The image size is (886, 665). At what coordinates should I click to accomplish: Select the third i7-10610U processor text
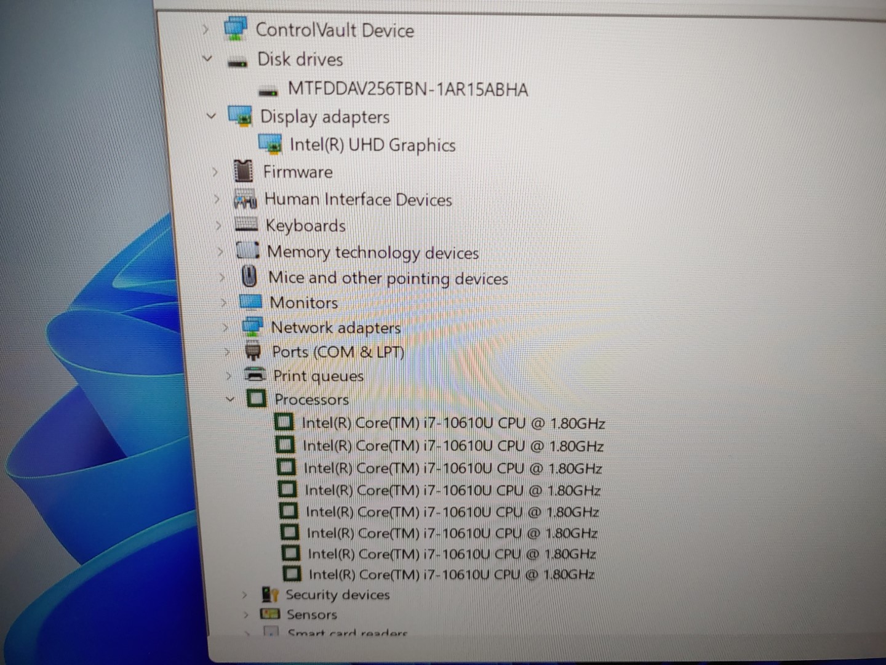[453, 469]
